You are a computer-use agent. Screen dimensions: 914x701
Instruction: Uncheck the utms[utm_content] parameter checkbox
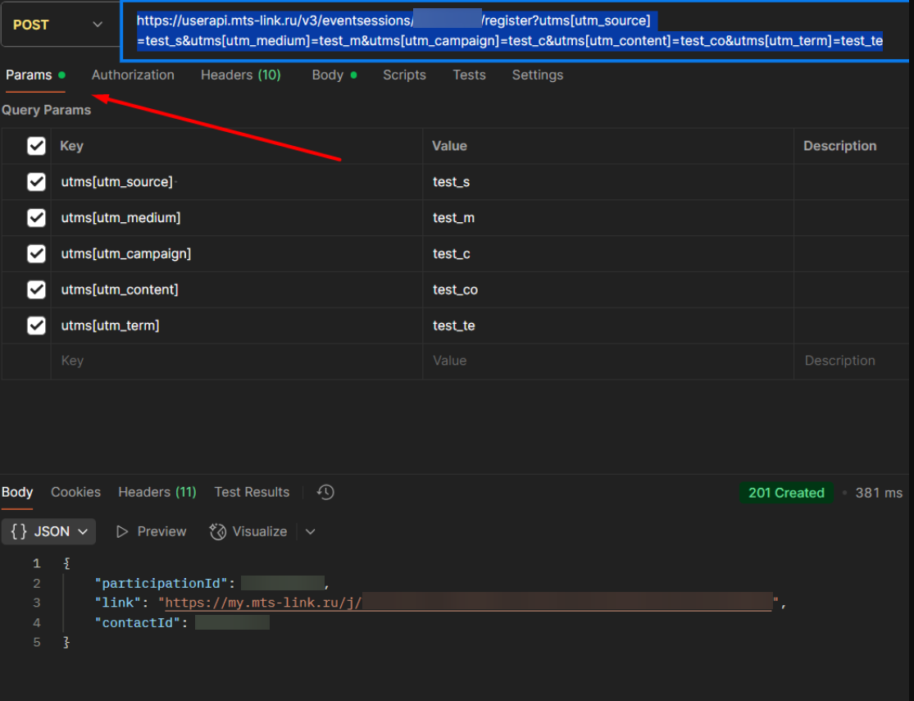pyautogui.click(x=36, y=289)
